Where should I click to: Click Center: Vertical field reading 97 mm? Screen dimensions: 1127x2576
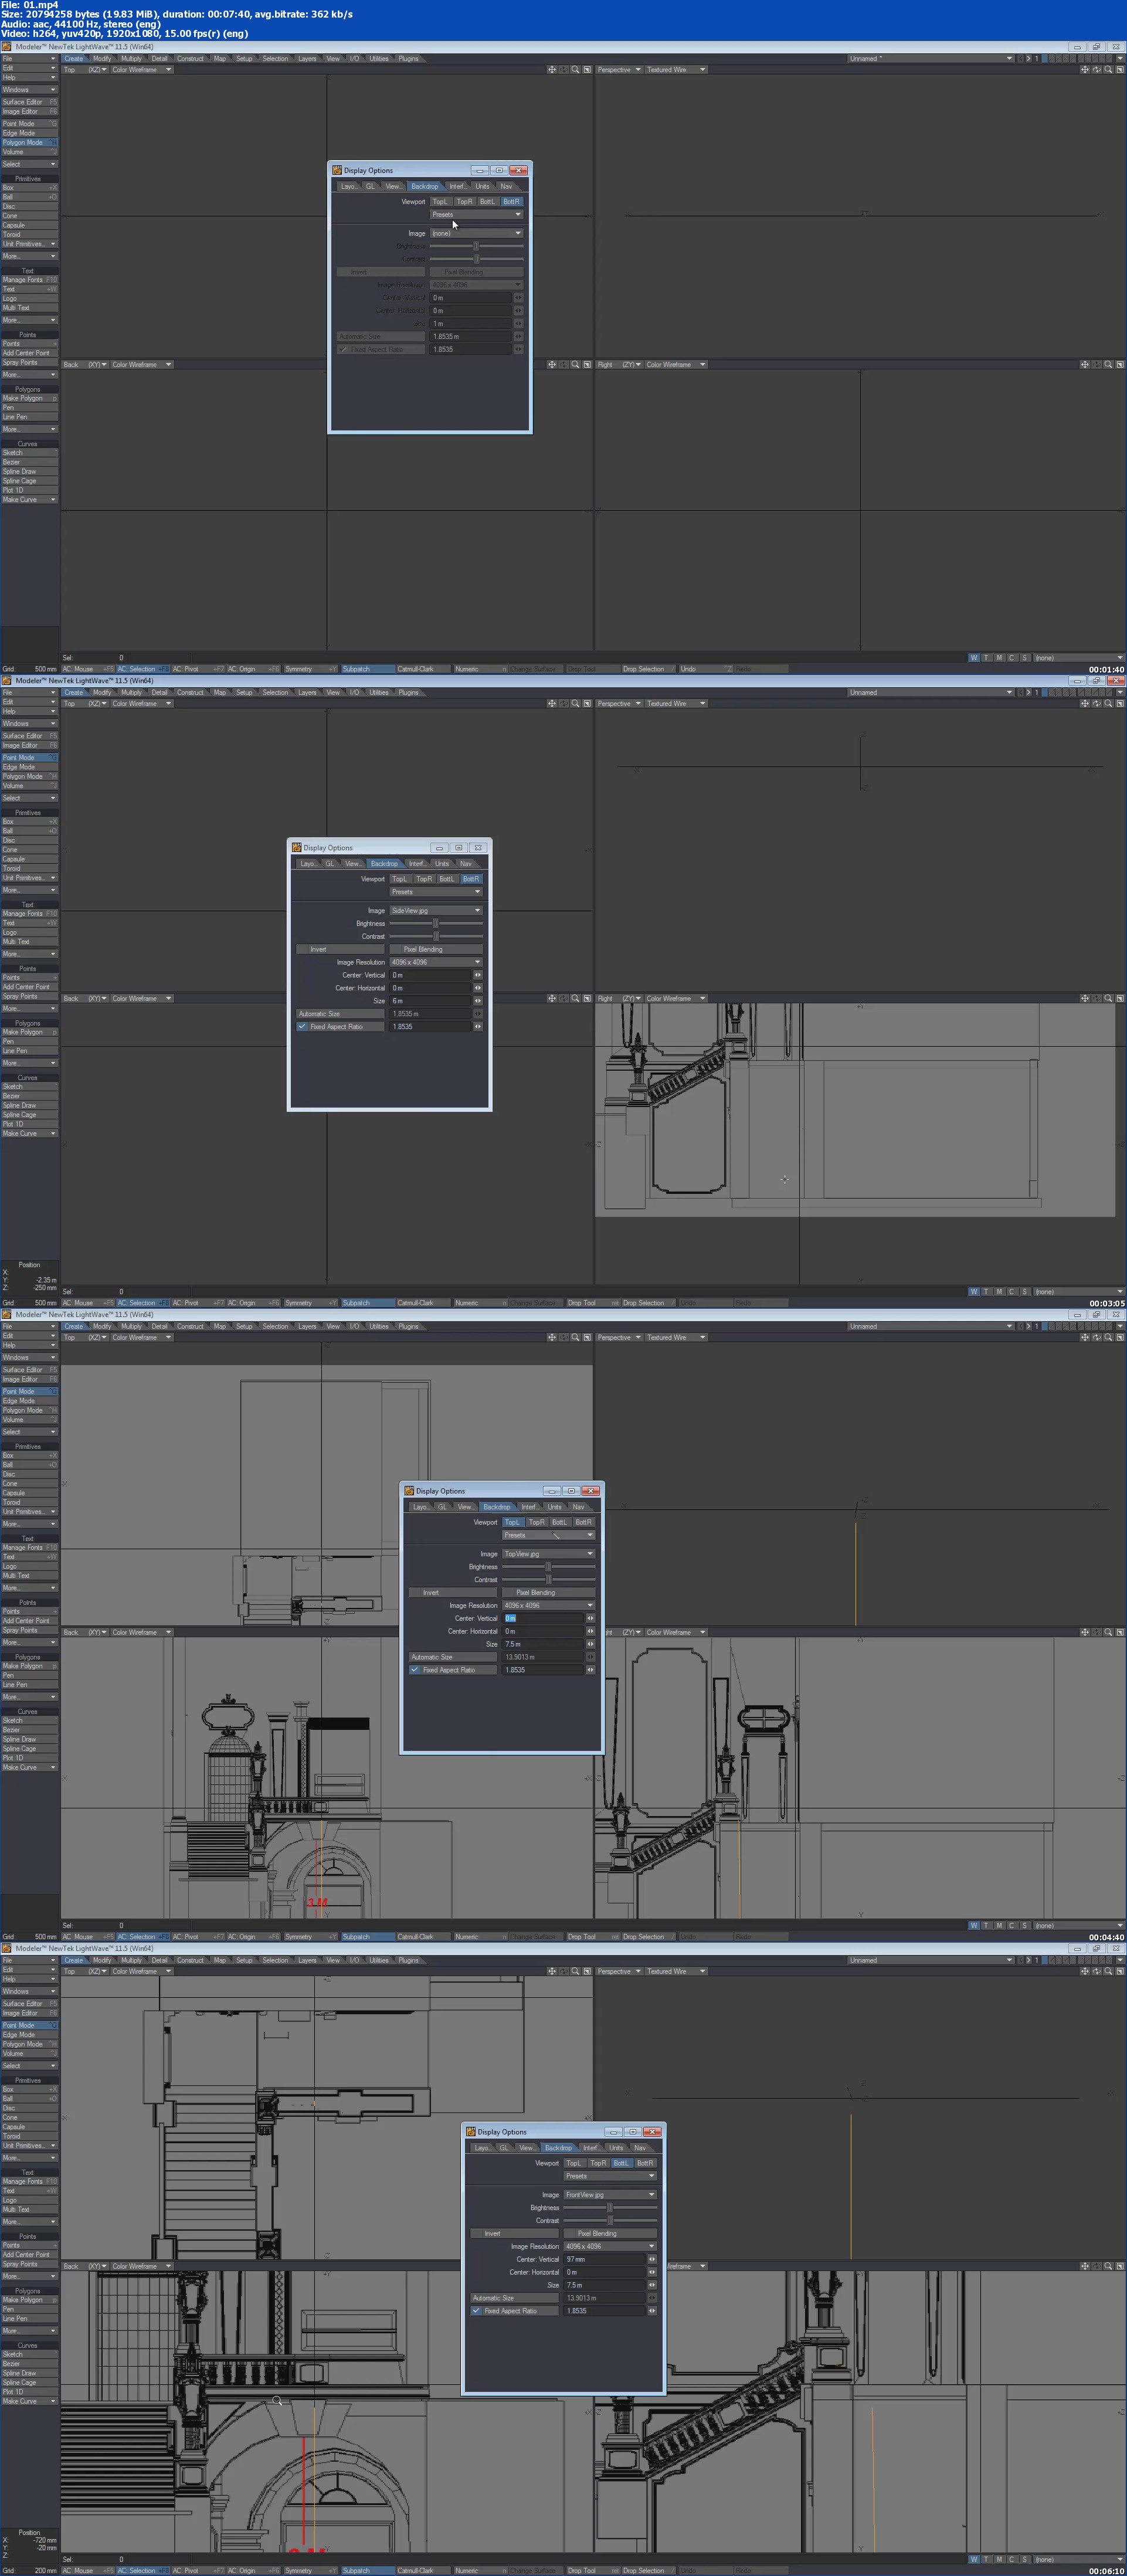coord(605,2259)
